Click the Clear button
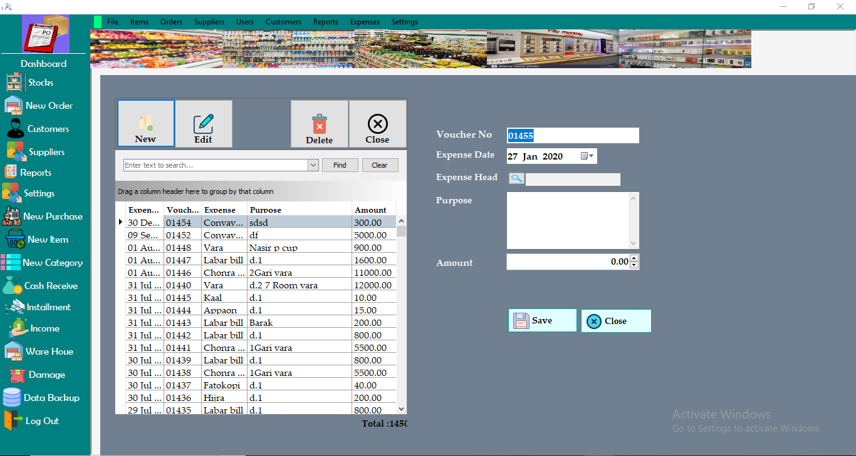 pyautogui.click(x=380, y=165)
